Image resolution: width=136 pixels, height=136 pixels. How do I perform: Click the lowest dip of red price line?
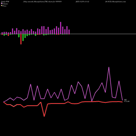coord(44,116)
